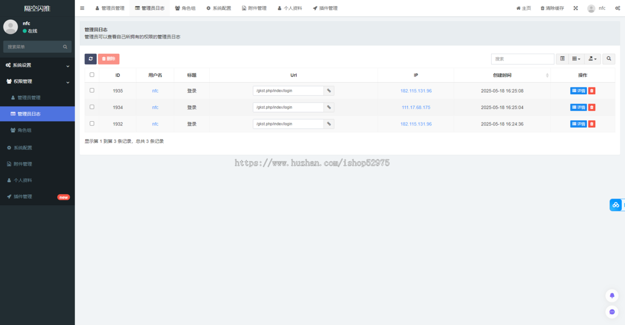Image resolution: width=625 pixels, height=325 pixels.
Task: Open the URL link icon for row 1935
Action: 329,91
